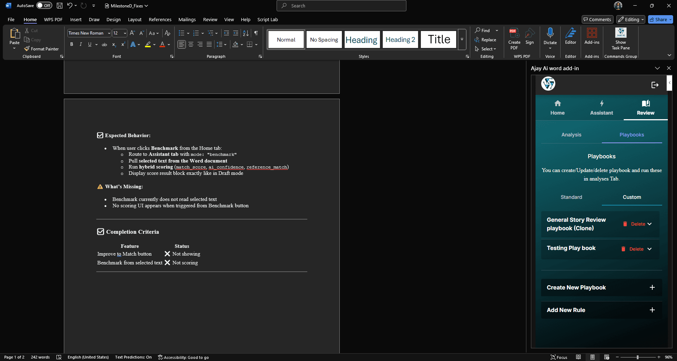Undo the last action
The image size is (677, 361).
pyautogui.click(x=69, y=6)
